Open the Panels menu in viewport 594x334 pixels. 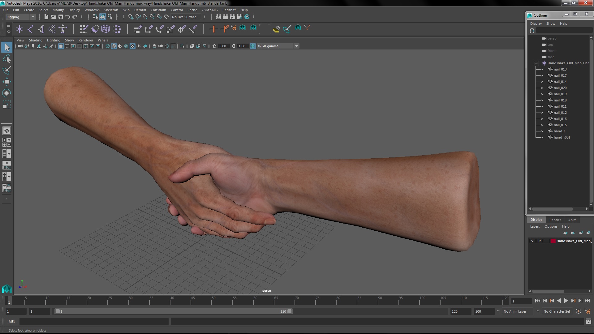pyautogui.click(x=103, y=40)
